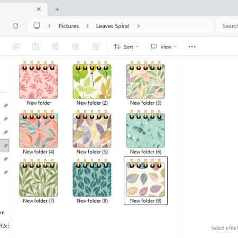The height and width of the screenshot is (238, 238).
Task: Click the Rename icon in toolbar
Action: [56, 47]
